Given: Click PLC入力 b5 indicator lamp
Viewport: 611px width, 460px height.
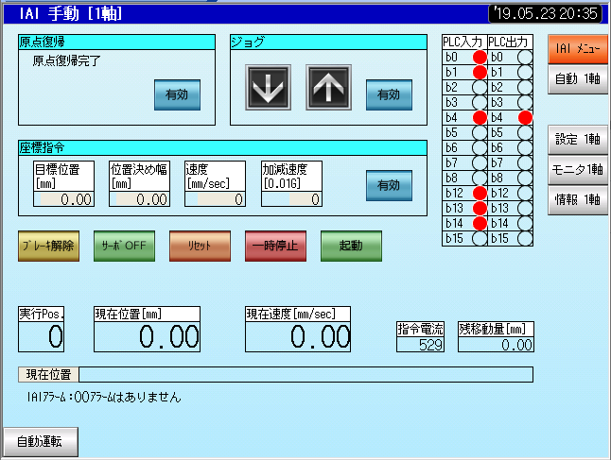Looking at the screenshot, I should [x=480, y=132].
